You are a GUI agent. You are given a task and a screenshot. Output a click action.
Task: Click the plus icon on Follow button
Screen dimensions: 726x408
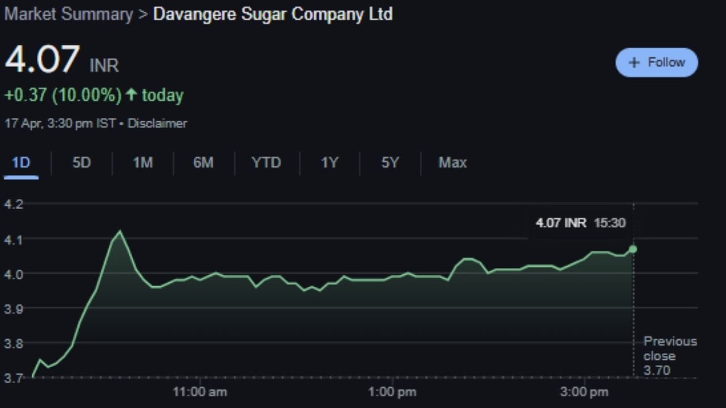634,62
